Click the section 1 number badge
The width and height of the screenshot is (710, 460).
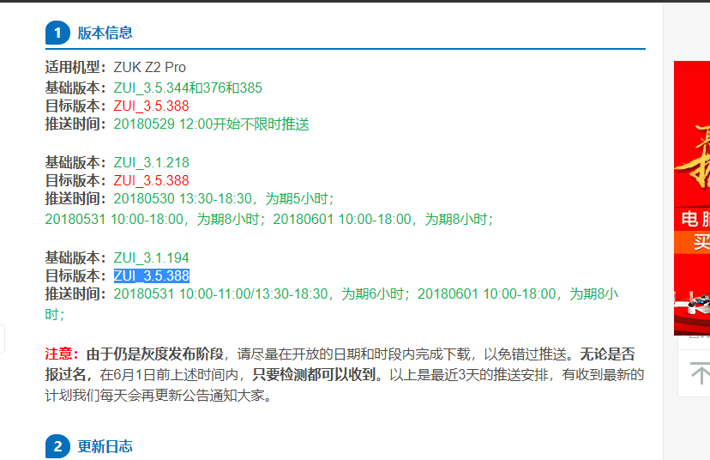point(57,33)
